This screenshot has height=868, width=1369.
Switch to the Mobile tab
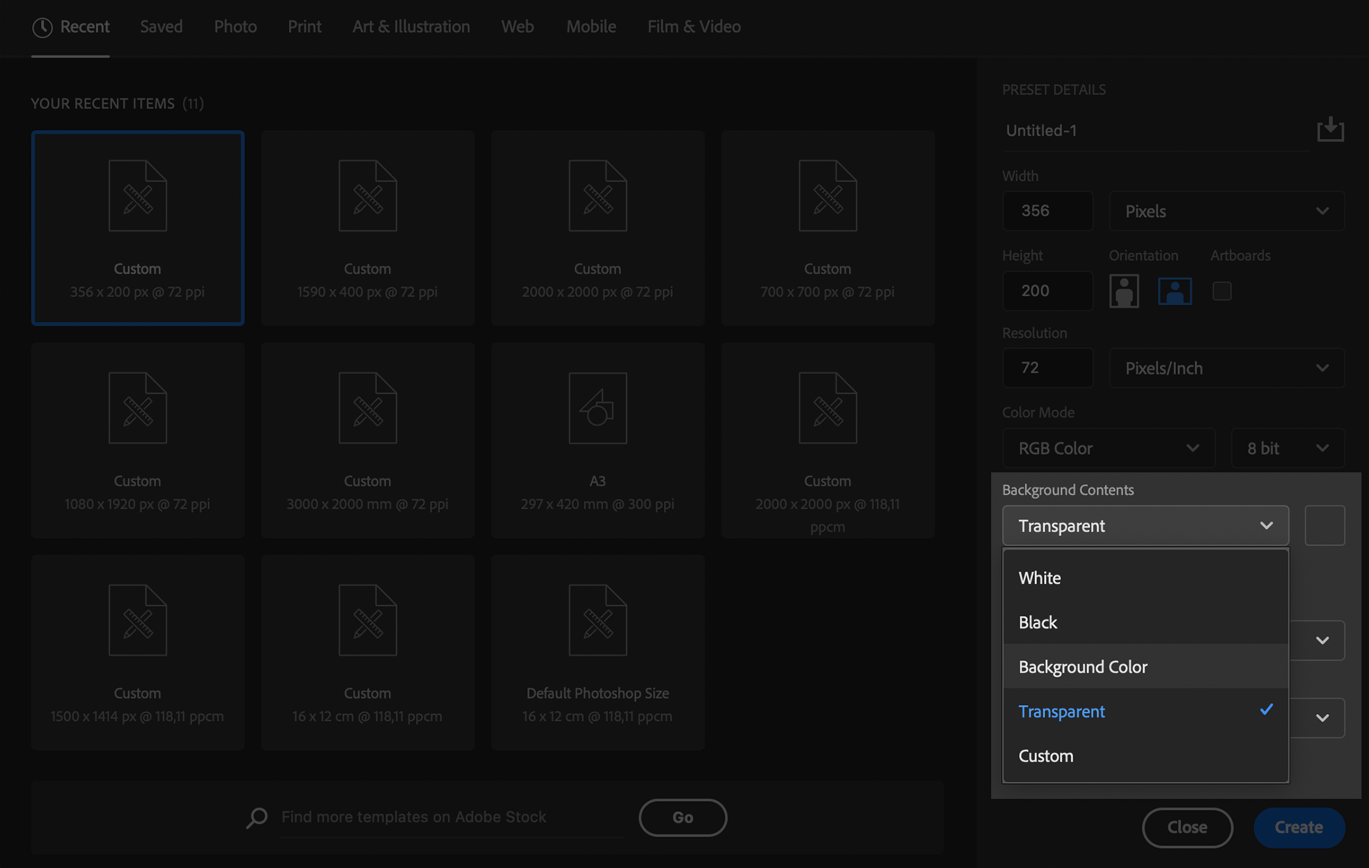point(591,27)
